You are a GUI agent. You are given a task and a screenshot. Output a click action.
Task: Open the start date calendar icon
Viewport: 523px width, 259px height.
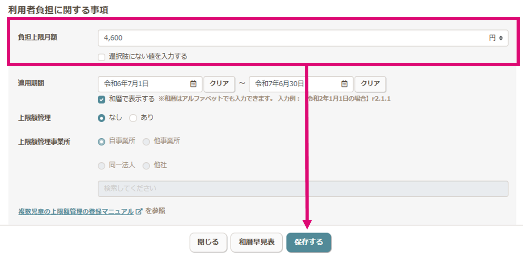click(193, 84)
